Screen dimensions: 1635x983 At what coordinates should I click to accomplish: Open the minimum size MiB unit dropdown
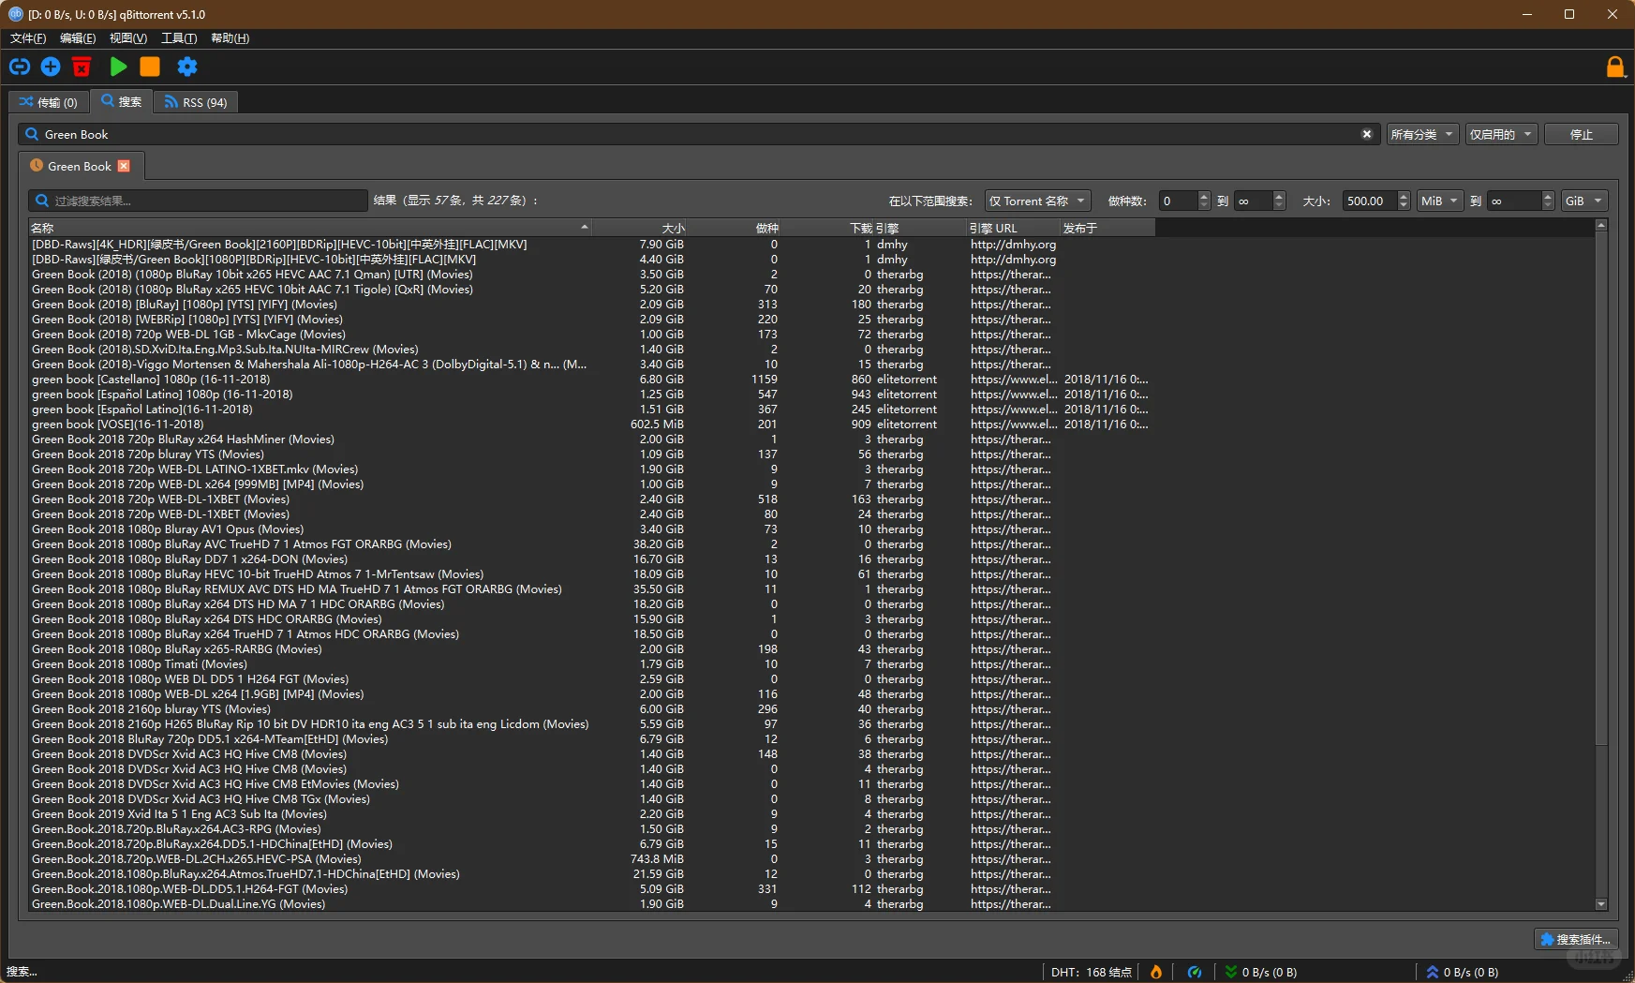(1440, 201)
